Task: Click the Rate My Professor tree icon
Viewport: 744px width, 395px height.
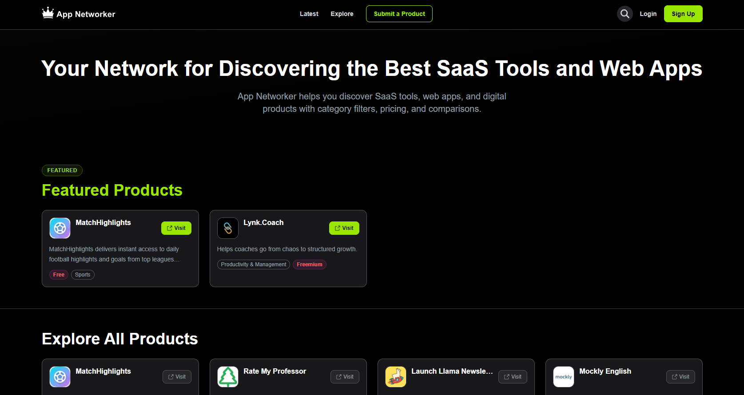Action: [x=228, y=377]
